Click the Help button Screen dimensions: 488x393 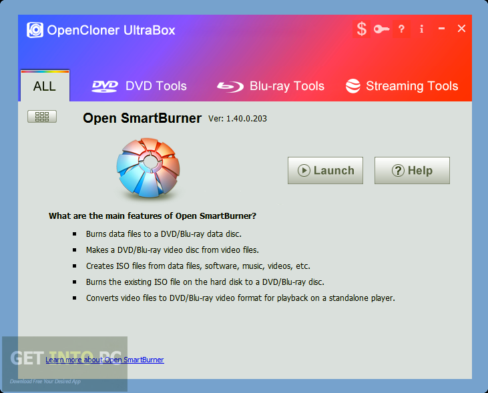pos(412,170)
